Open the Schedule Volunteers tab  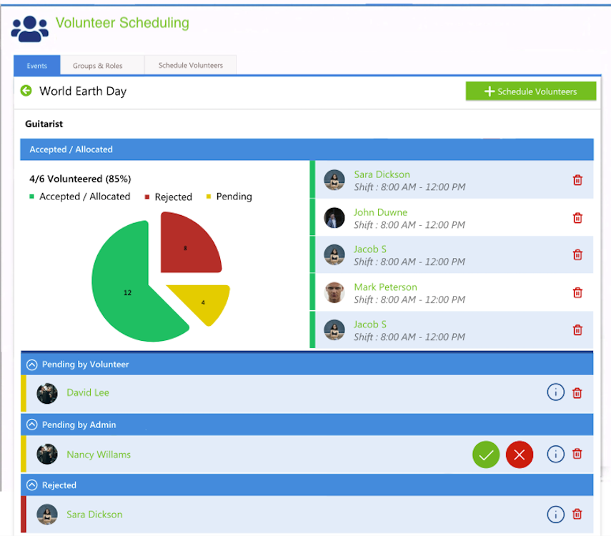coord(191,65)
